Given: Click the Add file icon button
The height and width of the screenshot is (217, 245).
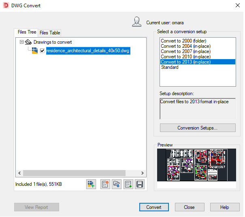Looking at the screenshot, I should point(91,184).
